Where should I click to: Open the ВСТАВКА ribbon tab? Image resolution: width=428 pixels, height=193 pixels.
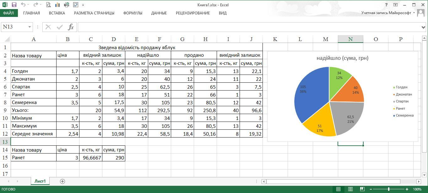pos(57,13)
